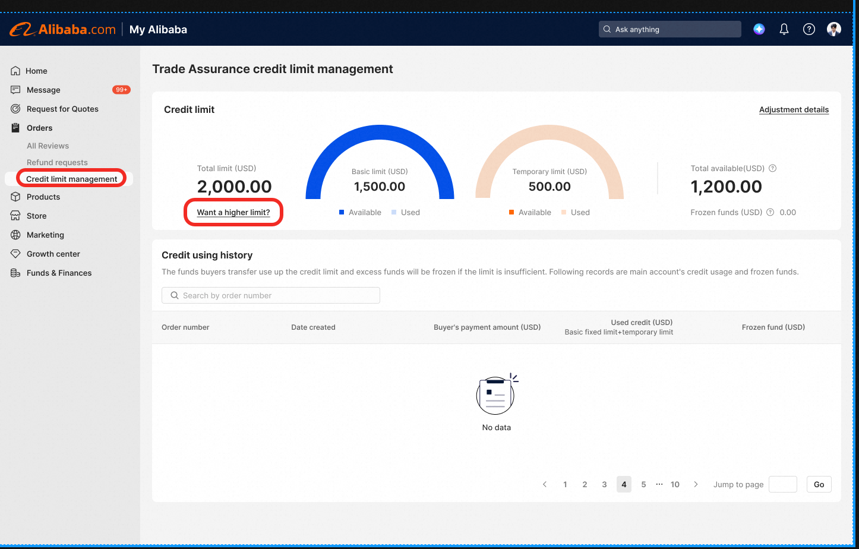Click the peach Used legend swatch
This screenshot has height=549, width=859.
[564, 212]
